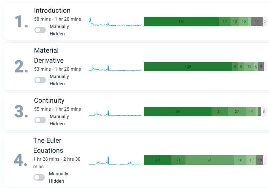Image resolution: width=269 pixels, height=188 pixels.
Task: Click the 27 segment in Continuity bar
Action: pos(237,112)
